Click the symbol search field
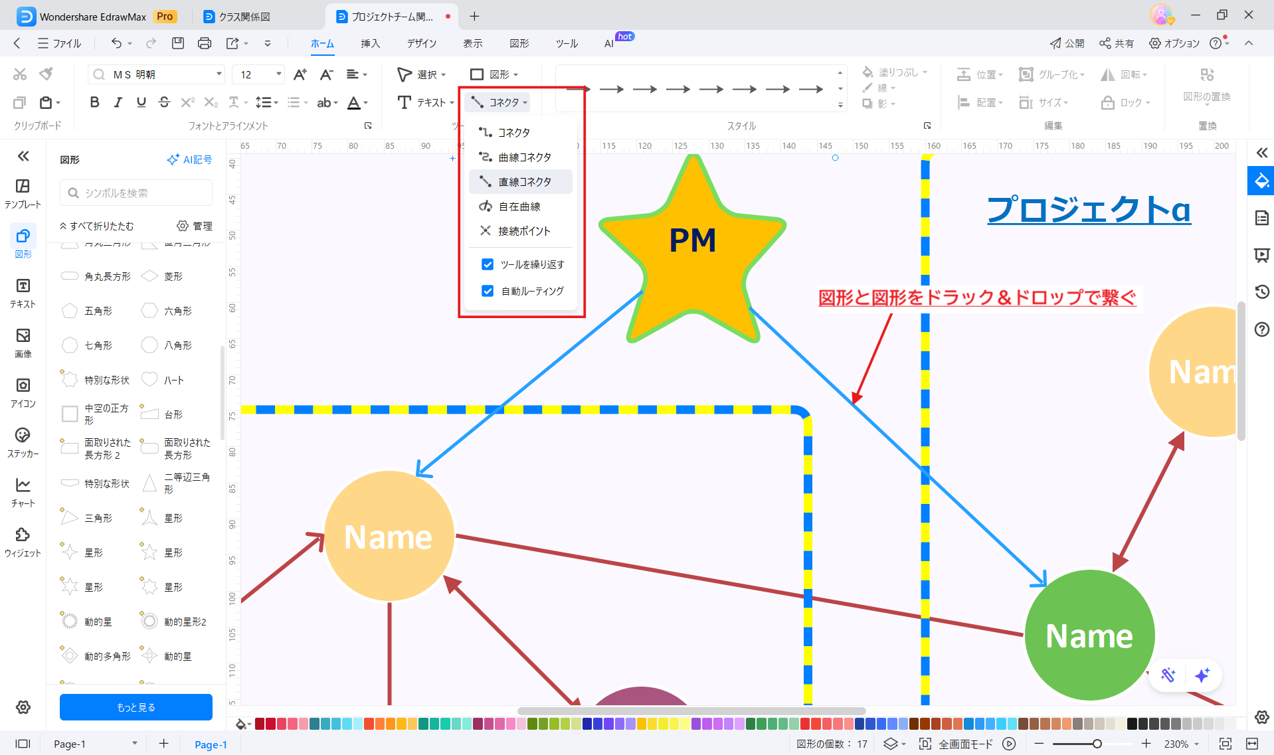Screen dimensions: 1274x755 (x=136, y=193)
